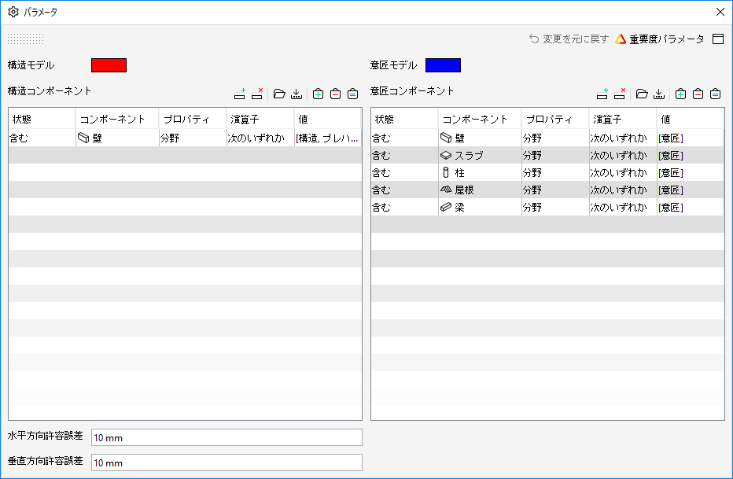Viewport: 733px width, 479px height.
Task: Open saved filter for 構造コンポーネント
Action: (x=279, y=94)
